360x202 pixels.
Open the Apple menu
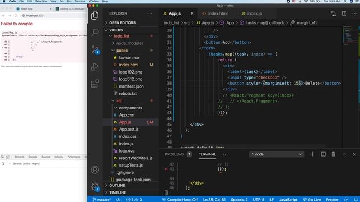pyautogui.click(x=4, y=1)
